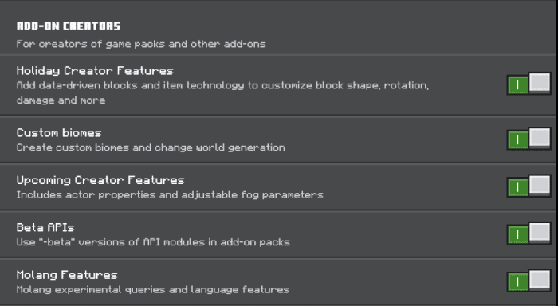Image resolution: width=558 pixels, height=306 pixels.
Task: Click the 'change world generation' description
Action: click(x=151, y=147)
